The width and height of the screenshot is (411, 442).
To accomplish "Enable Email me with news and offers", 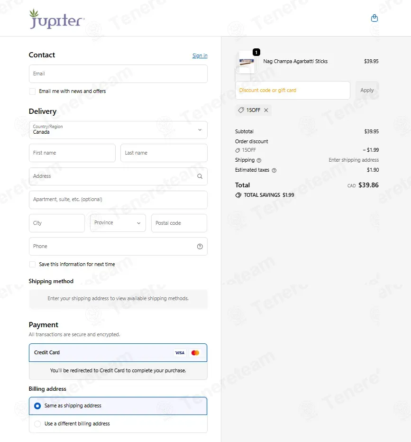I will (x=32, y=92).
